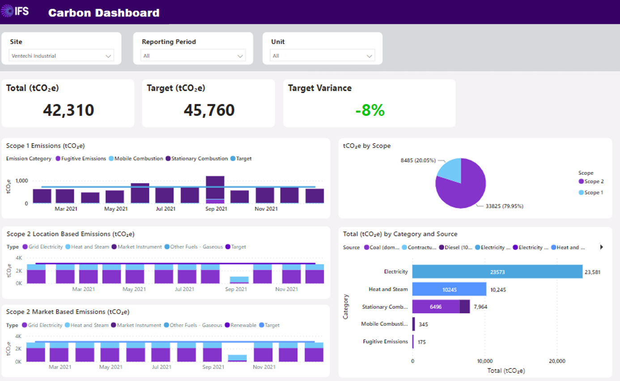This screenshot has width=620, height=381.
Task: Click the IFS logo icon
Action: point(15,11)
